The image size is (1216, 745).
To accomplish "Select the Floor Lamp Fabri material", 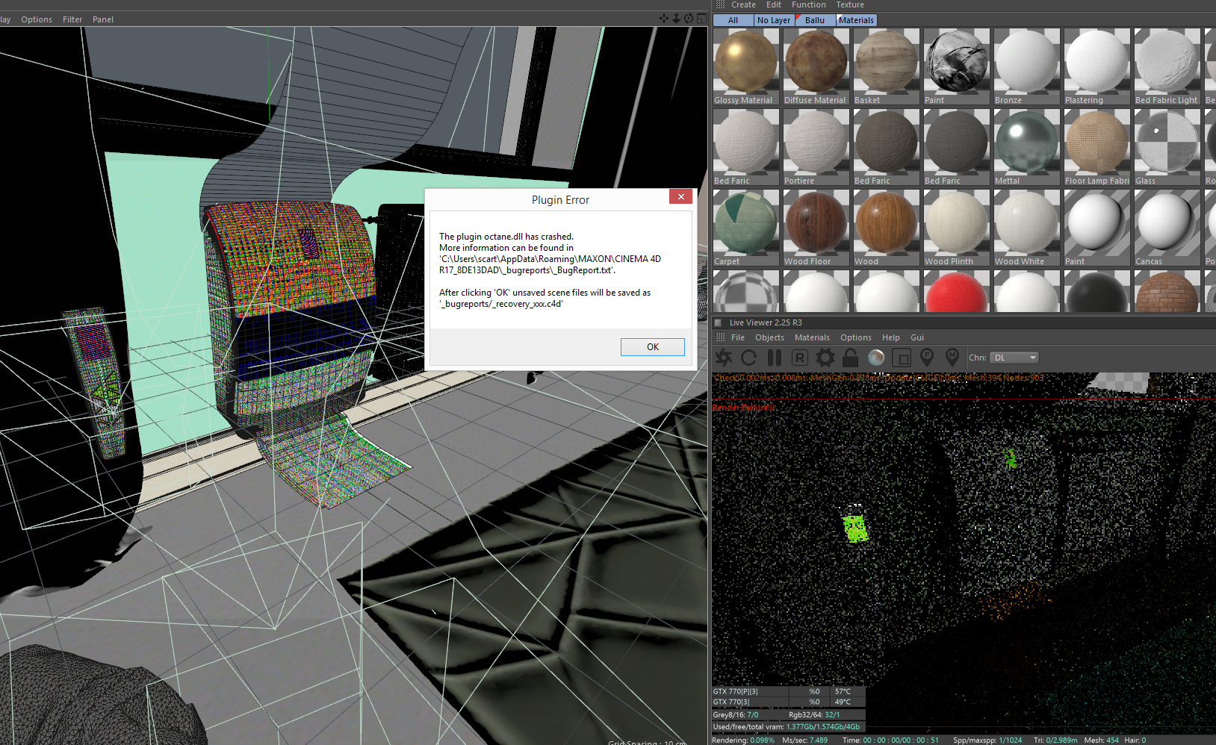I will click(x=1097, y=147).
